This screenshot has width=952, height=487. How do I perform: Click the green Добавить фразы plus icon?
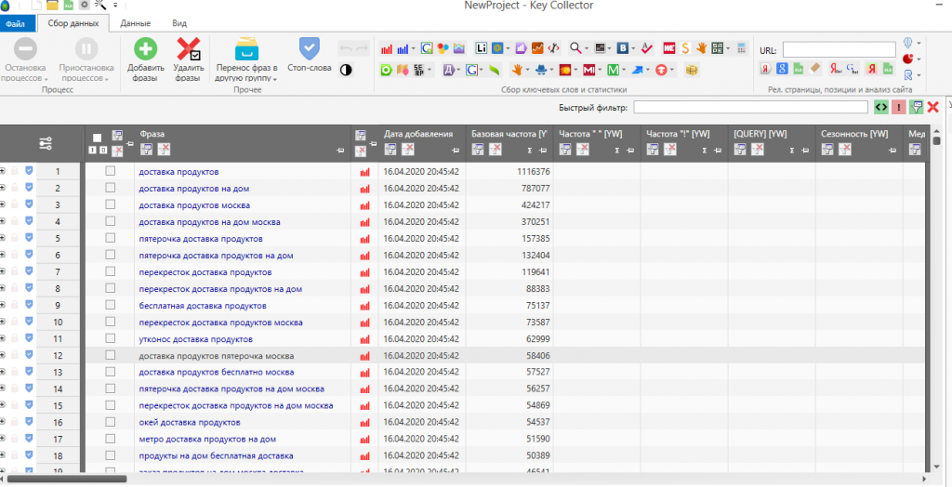pyautogui.click(x=145, y=49)
